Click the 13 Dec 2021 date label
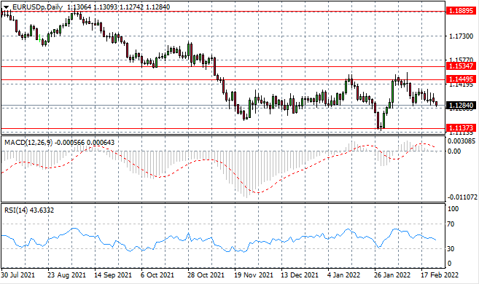The image size is (479, 284). (x=300, y=275)
